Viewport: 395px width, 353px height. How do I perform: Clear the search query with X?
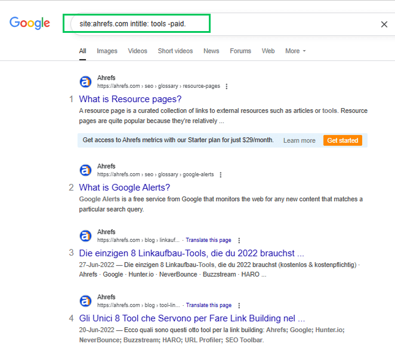pos(384,24)
